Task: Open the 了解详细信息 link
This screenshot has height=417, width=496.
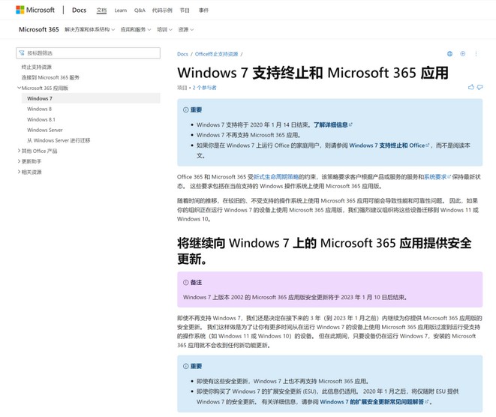Action: [332, 124]
